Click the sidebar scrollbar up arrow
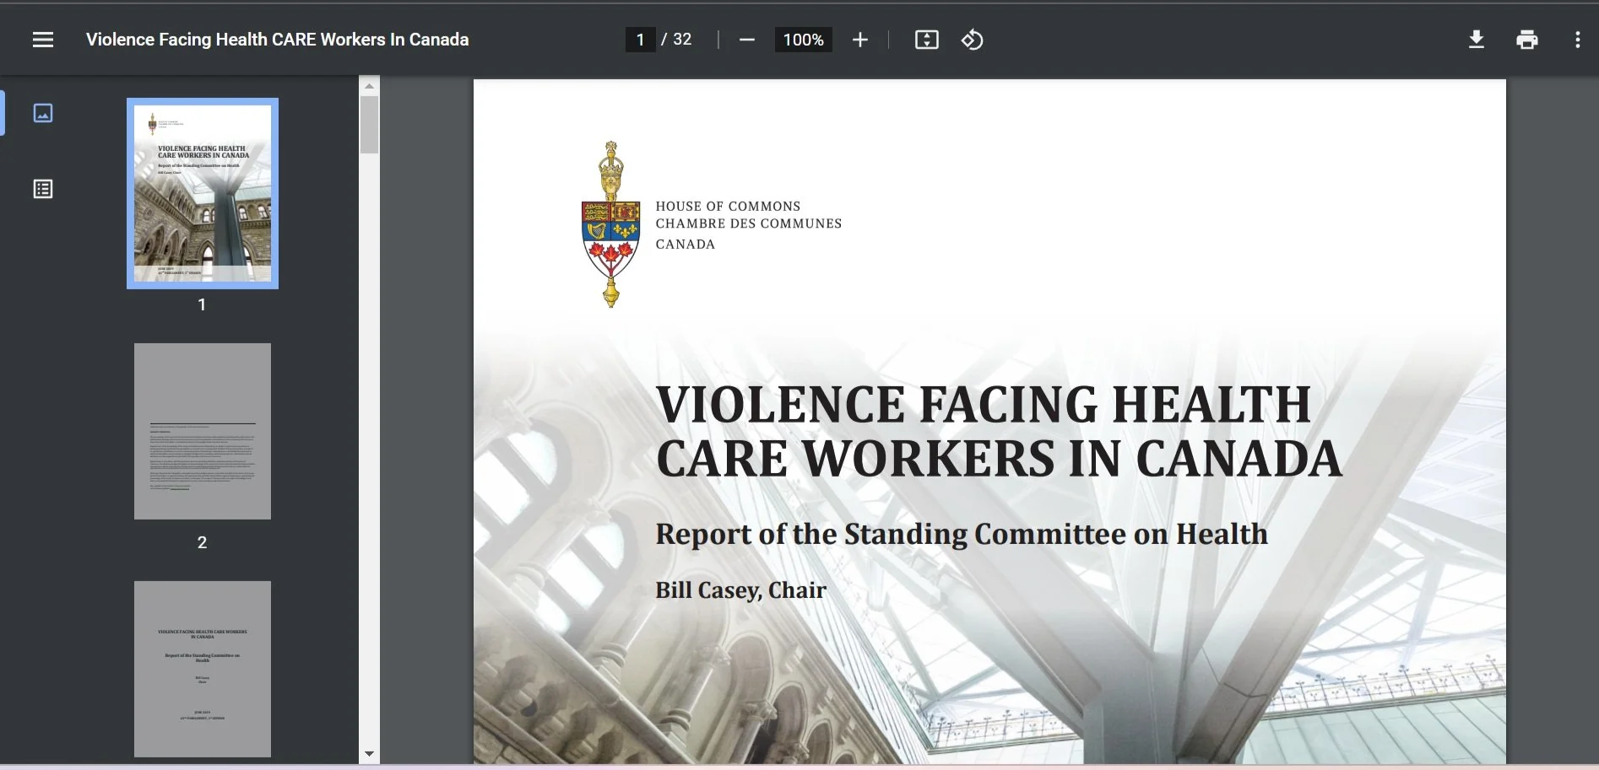The image size is (1599, 770). coord(369,86)
